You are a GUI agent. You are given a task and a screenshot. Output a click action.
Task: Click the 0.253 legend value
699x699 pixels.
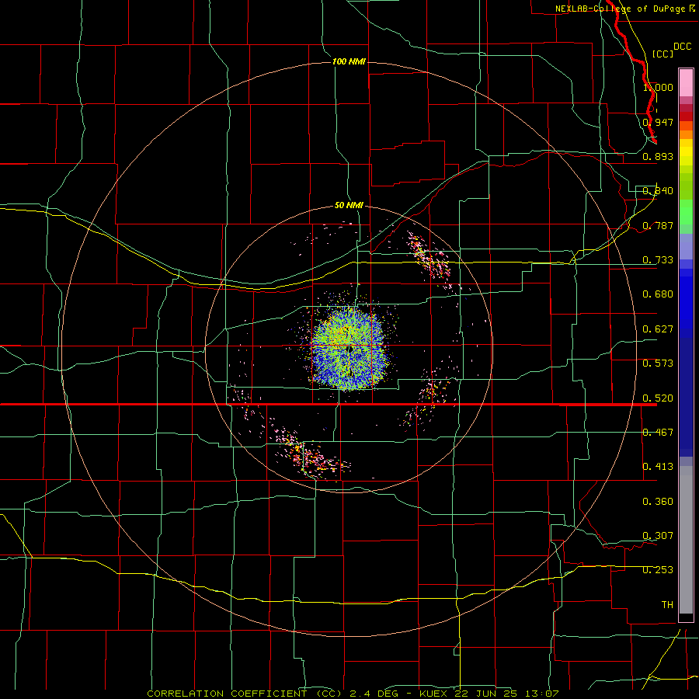tap(658, 570)
